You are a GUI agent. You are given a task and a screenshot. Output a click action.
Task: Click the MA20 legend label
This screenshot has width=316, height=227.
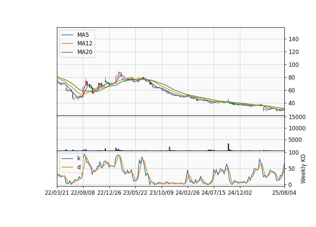[x=85, y=52]
